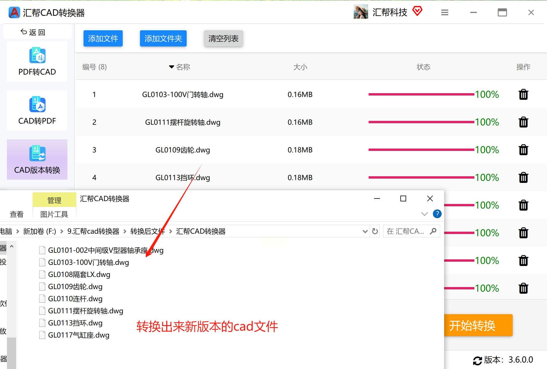Refresh the Explorer address bar folder

(x=375, y=231)
